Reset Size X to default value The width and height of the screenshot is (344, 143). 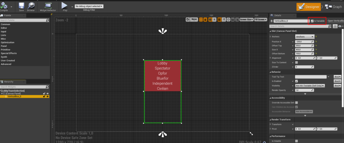pos(316,50)
